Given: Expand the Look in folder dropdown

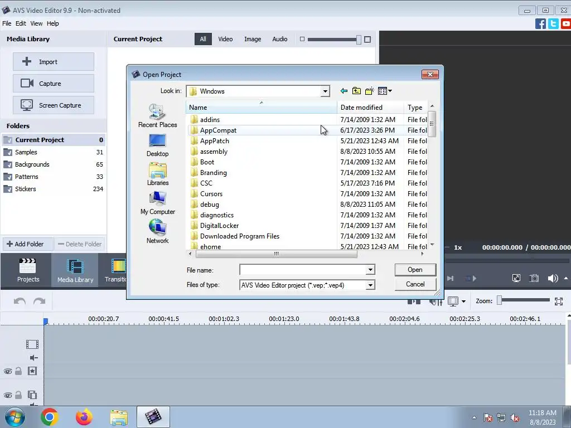Looking at the screenshot, I should tap(325, 91).
